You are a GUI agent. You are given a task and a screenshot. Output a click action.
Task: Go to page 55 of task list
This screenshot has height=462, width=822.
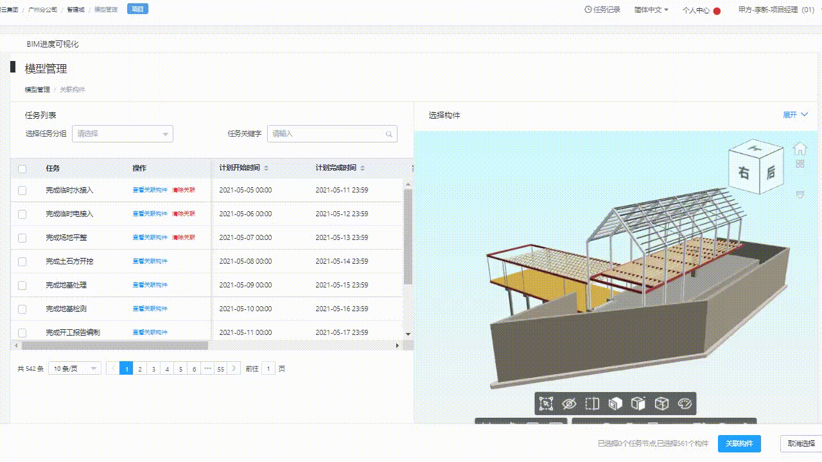221,368
